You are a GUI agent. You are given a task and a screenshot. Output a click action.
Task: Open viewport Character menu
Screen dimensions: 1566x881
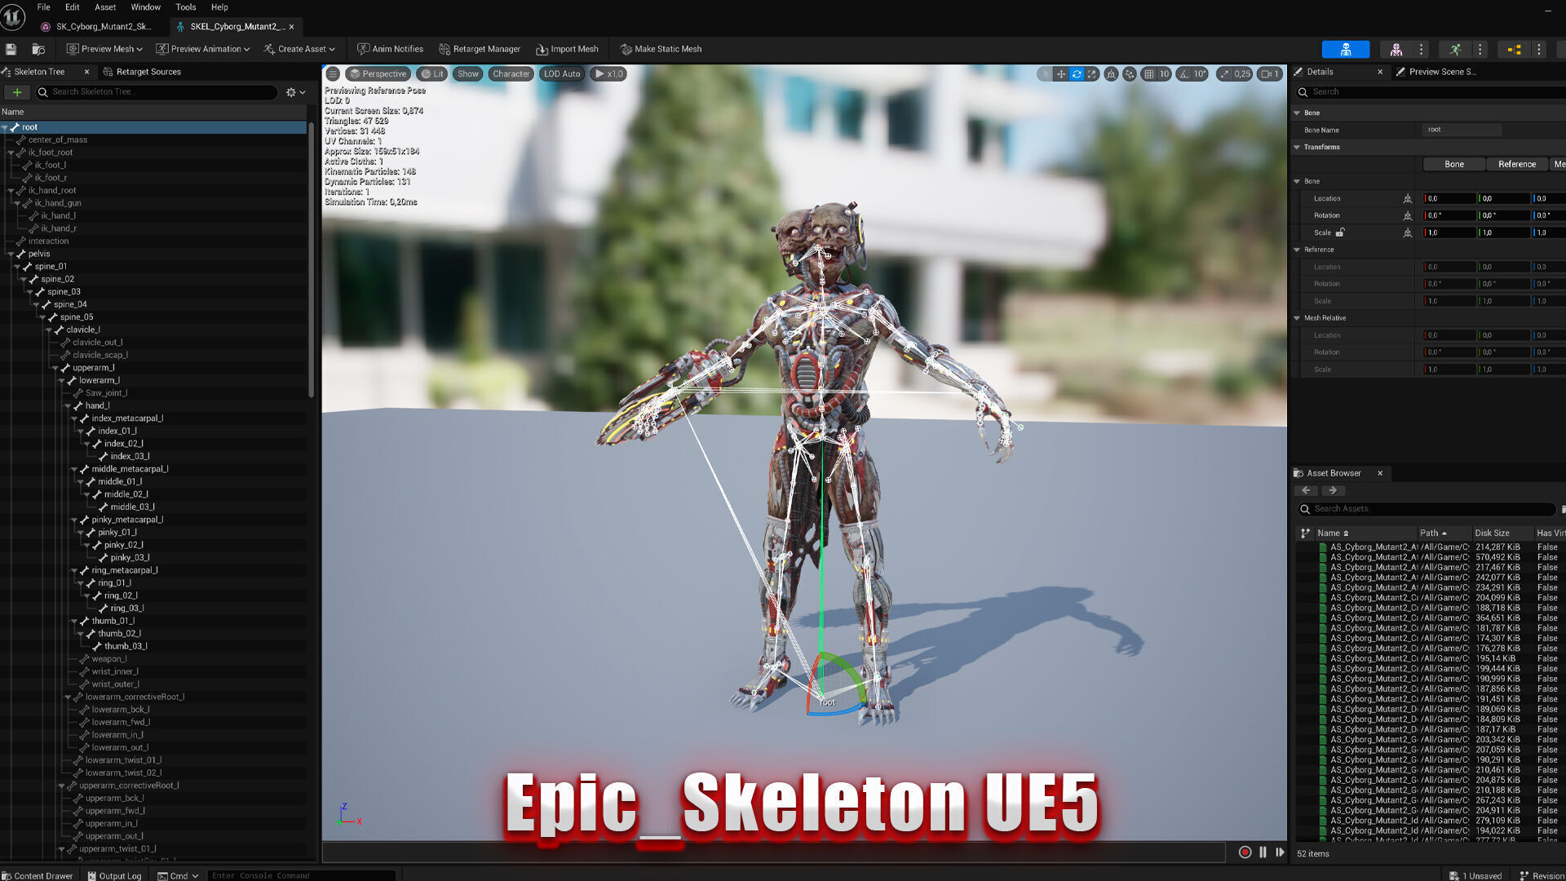(x=511, y=73)
